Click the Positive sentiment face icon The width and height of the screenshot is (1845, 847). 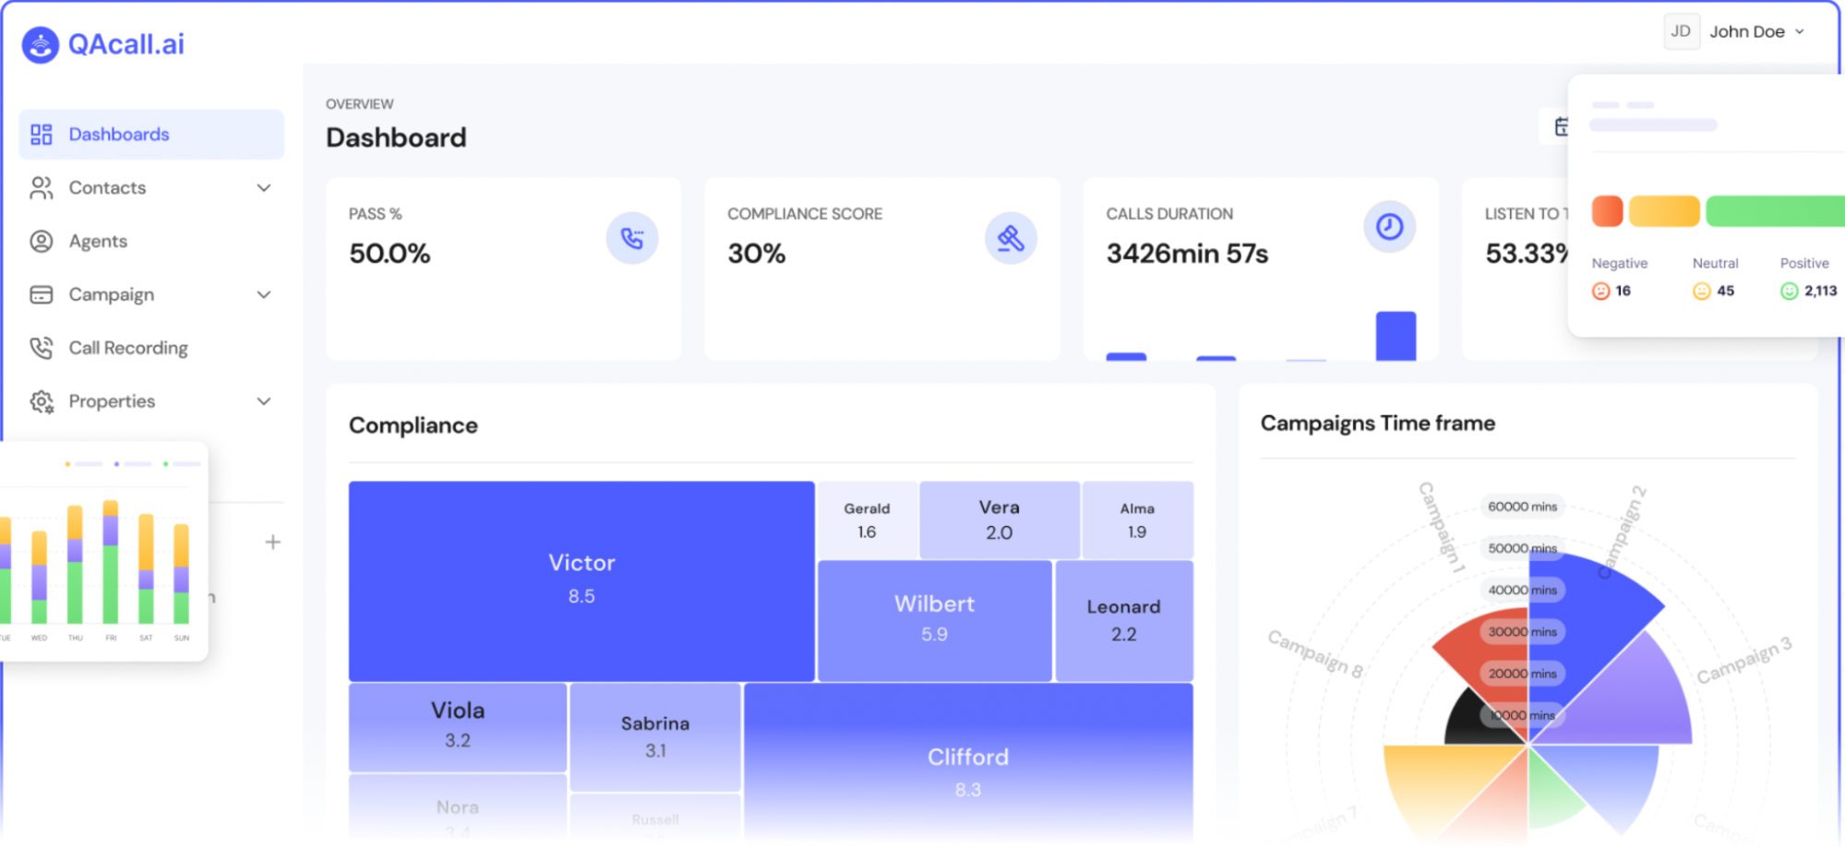(1790, 292)
